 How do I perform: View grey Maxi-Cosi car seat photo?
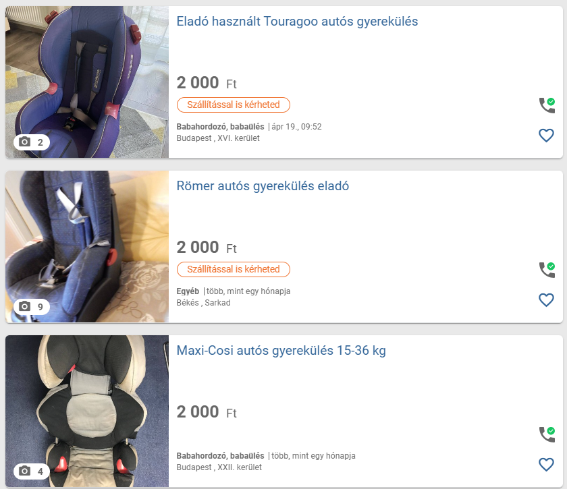point(87,411)
